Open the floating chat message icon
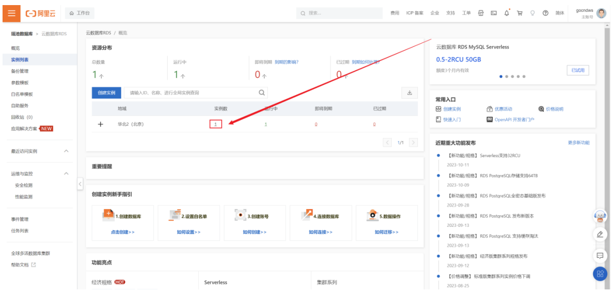Image resolution: width=612 pixels, height=295 pixels. click(600, 255)
